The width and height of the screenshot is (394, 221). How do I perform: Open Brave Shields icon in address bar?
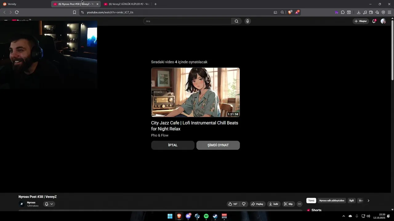290,12
